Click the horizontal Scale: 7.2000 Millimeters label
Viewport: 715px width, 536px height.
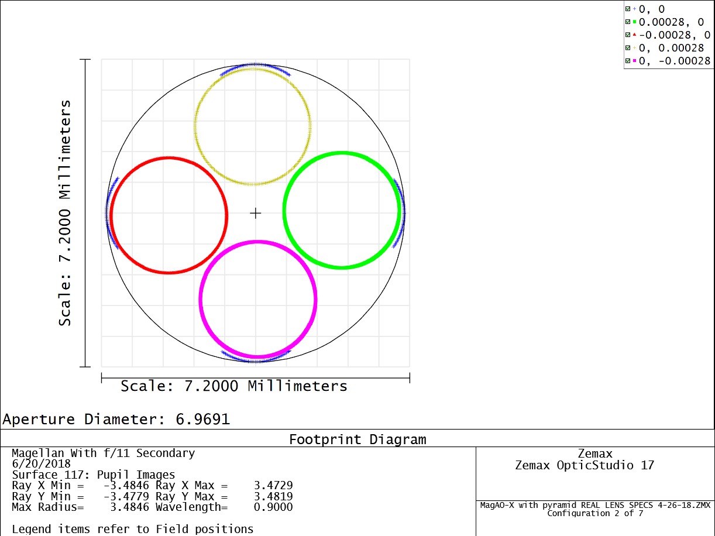coord(234,386)
